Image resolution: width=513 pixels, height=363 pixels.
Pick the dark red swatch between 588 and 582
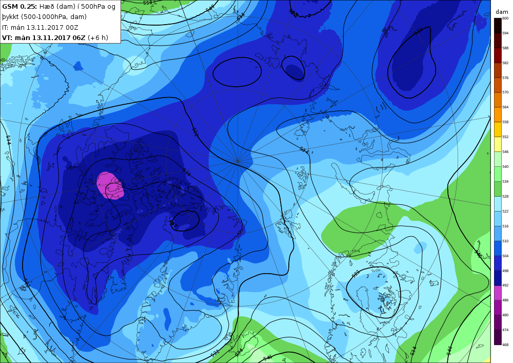click(498, 55)
